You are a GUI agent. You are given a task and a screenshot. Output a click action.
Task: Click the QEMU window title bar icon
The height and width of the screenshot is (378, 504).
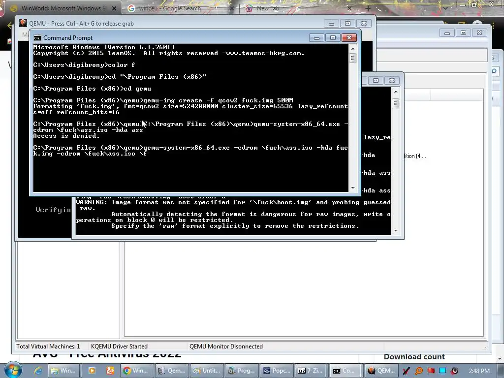[23, 23]
